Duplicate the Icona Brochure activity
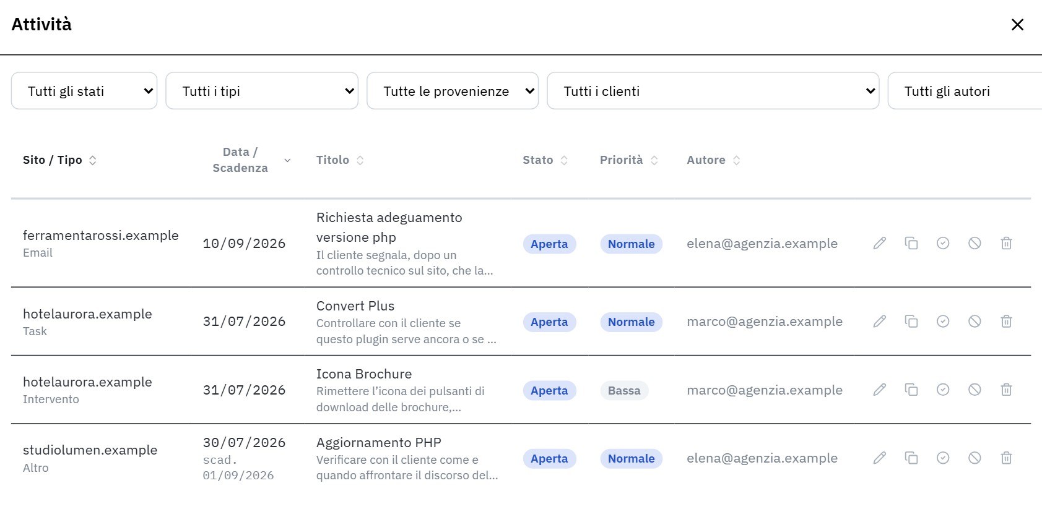 coord(911,390)
